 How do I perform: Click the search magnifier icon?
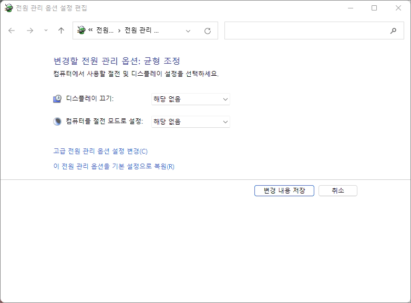(x=393, y=31)
